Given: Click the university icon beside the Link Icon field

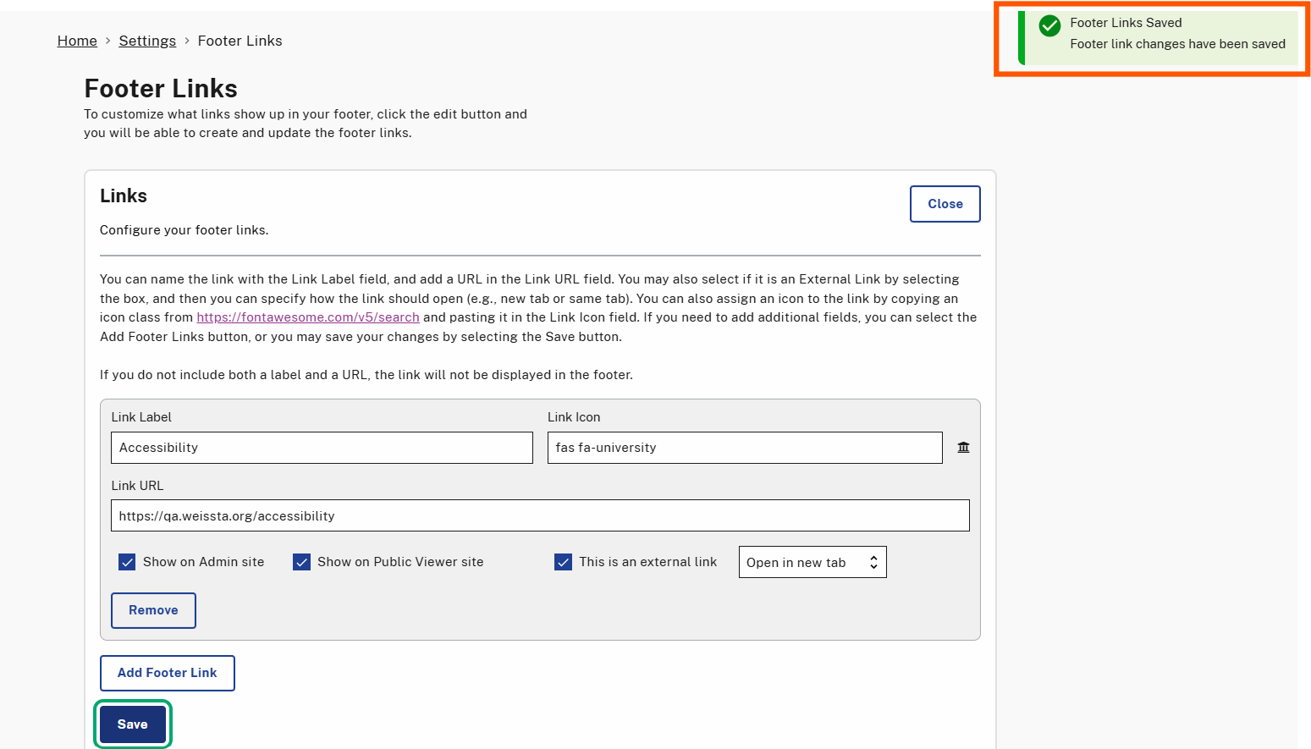Looking at the screenshot, I should [963, 447].
